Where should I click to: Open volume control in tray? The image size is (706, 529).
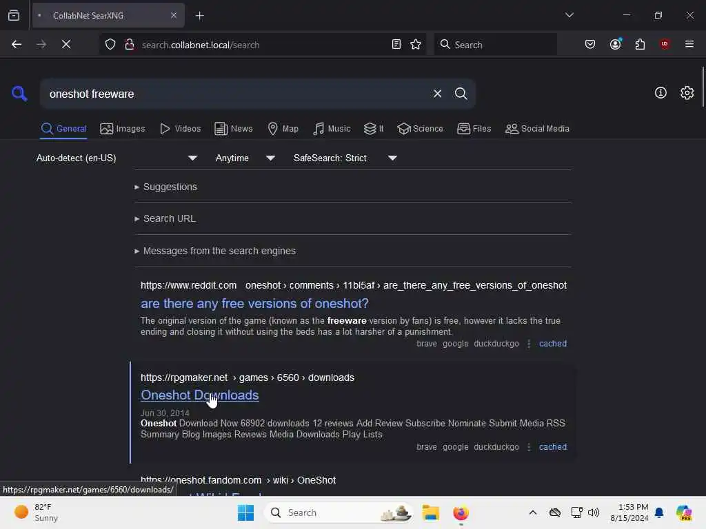coord(594,512)
